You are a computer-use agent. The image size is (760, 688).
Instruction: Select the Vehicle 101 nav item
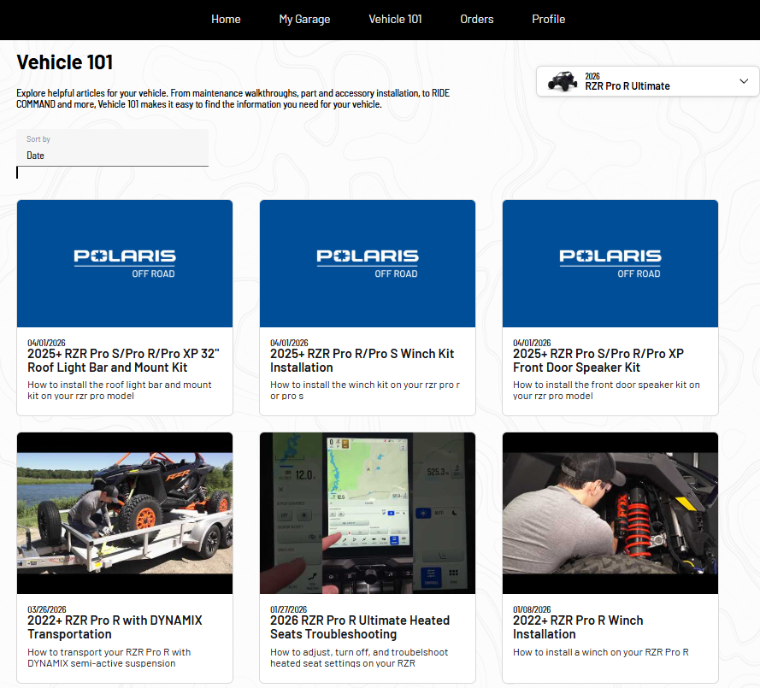(395, 20)
